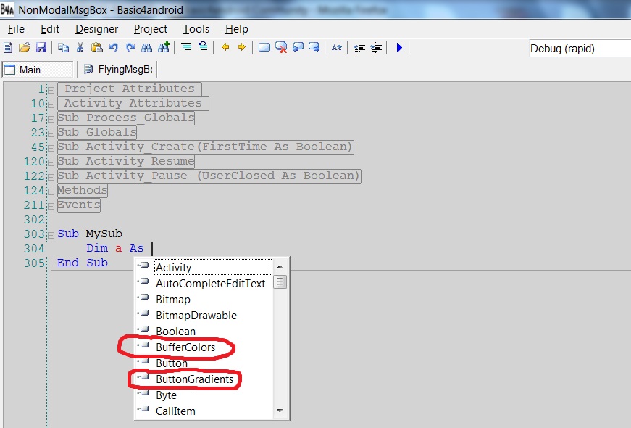Expand Sub Process_Globals at line 17

tap(51, 119)
